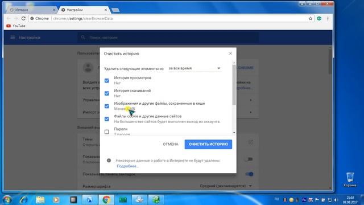Bookmark this page with the star icon
364x205 pixels.
tap(311, 18)
